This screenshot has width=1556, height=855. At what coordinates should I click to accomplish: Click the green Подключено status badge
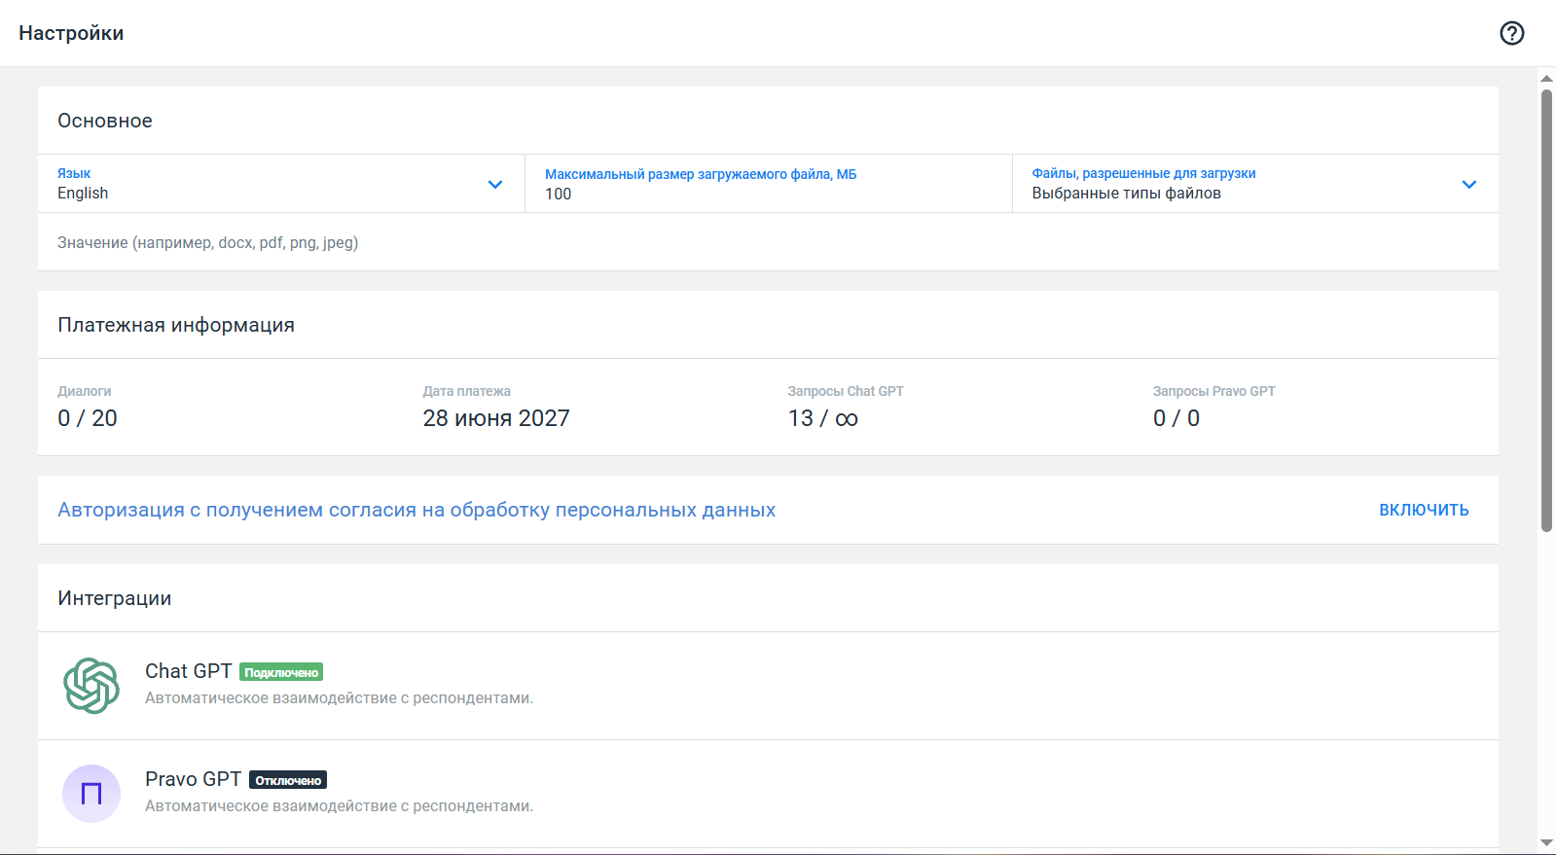pos(281,672)
